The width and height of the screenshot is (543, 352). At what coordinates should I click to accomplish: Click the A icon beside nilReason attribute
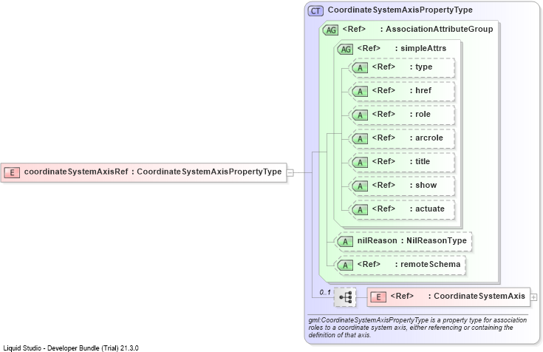coord(345,241)
